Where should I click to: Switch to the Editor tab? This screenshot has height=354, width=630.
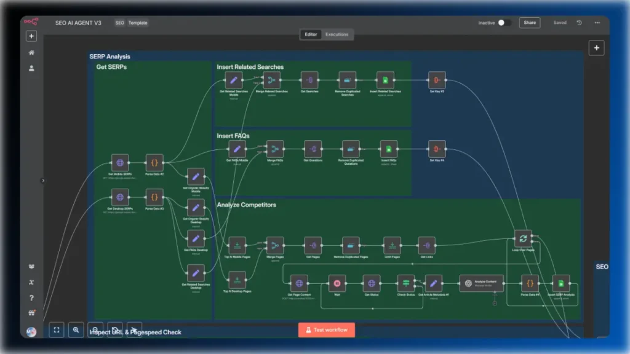pos(311,34)
